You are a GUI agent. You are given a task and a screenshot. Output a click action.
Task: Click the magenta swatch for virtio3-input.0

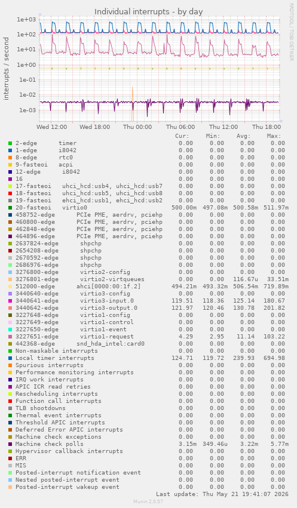click(x=10, y=301)
